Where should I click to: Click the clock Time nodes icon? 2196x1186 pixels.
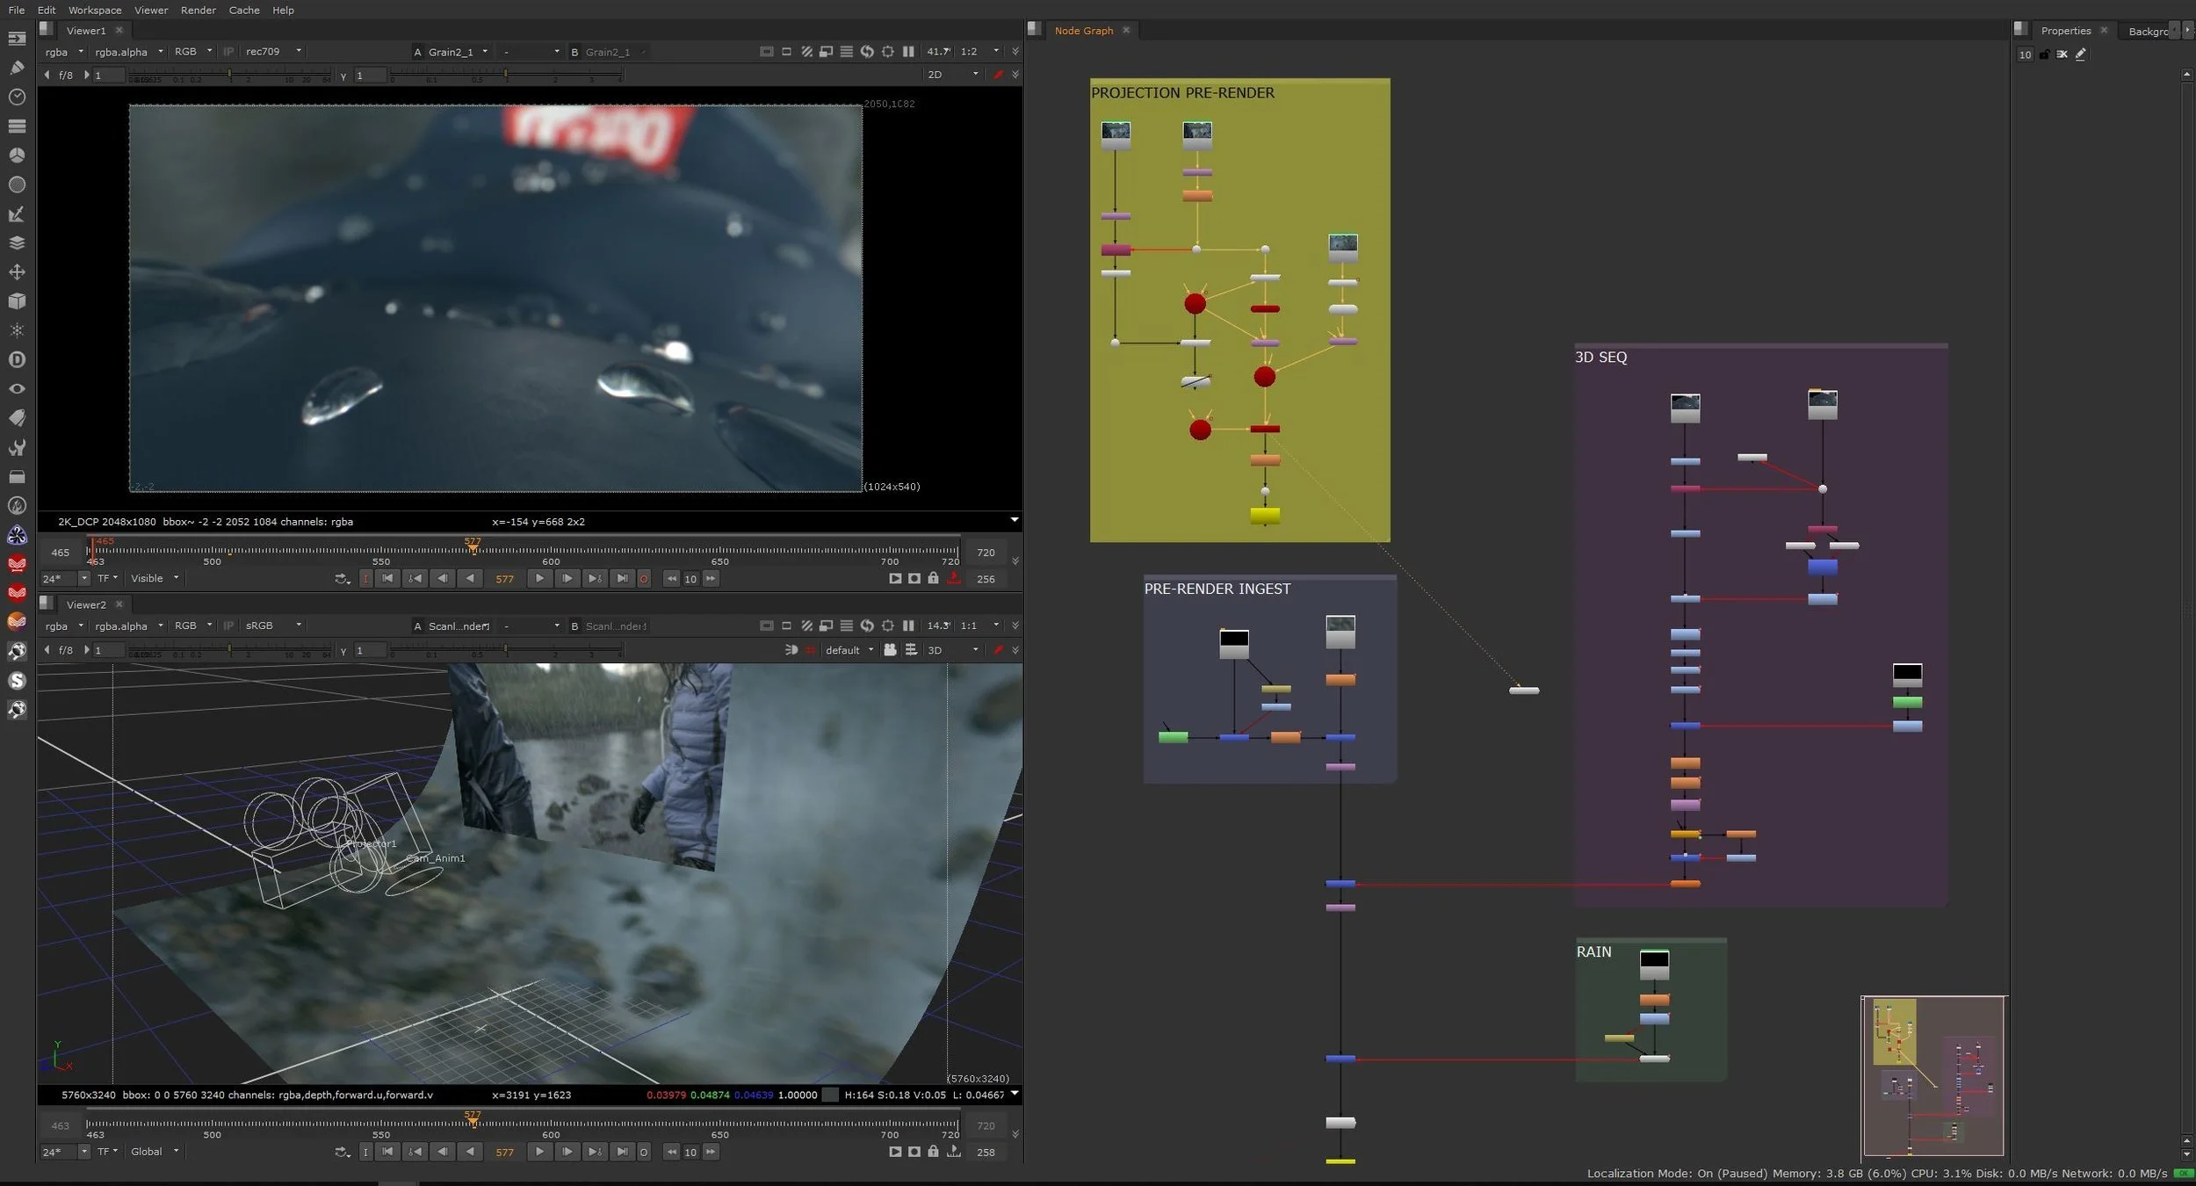pyautogui.click(x=17, y=97)
